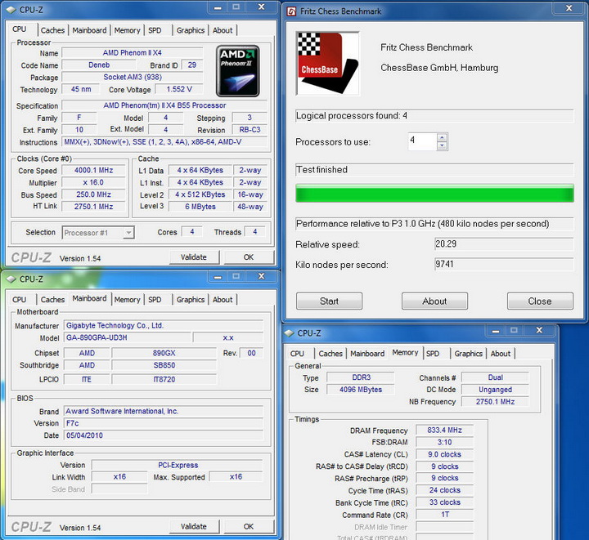Viewport: 589px width, 540px height.
Task: Open SPD tab in Memory CPU-Z window
Action: click(433, 354)
